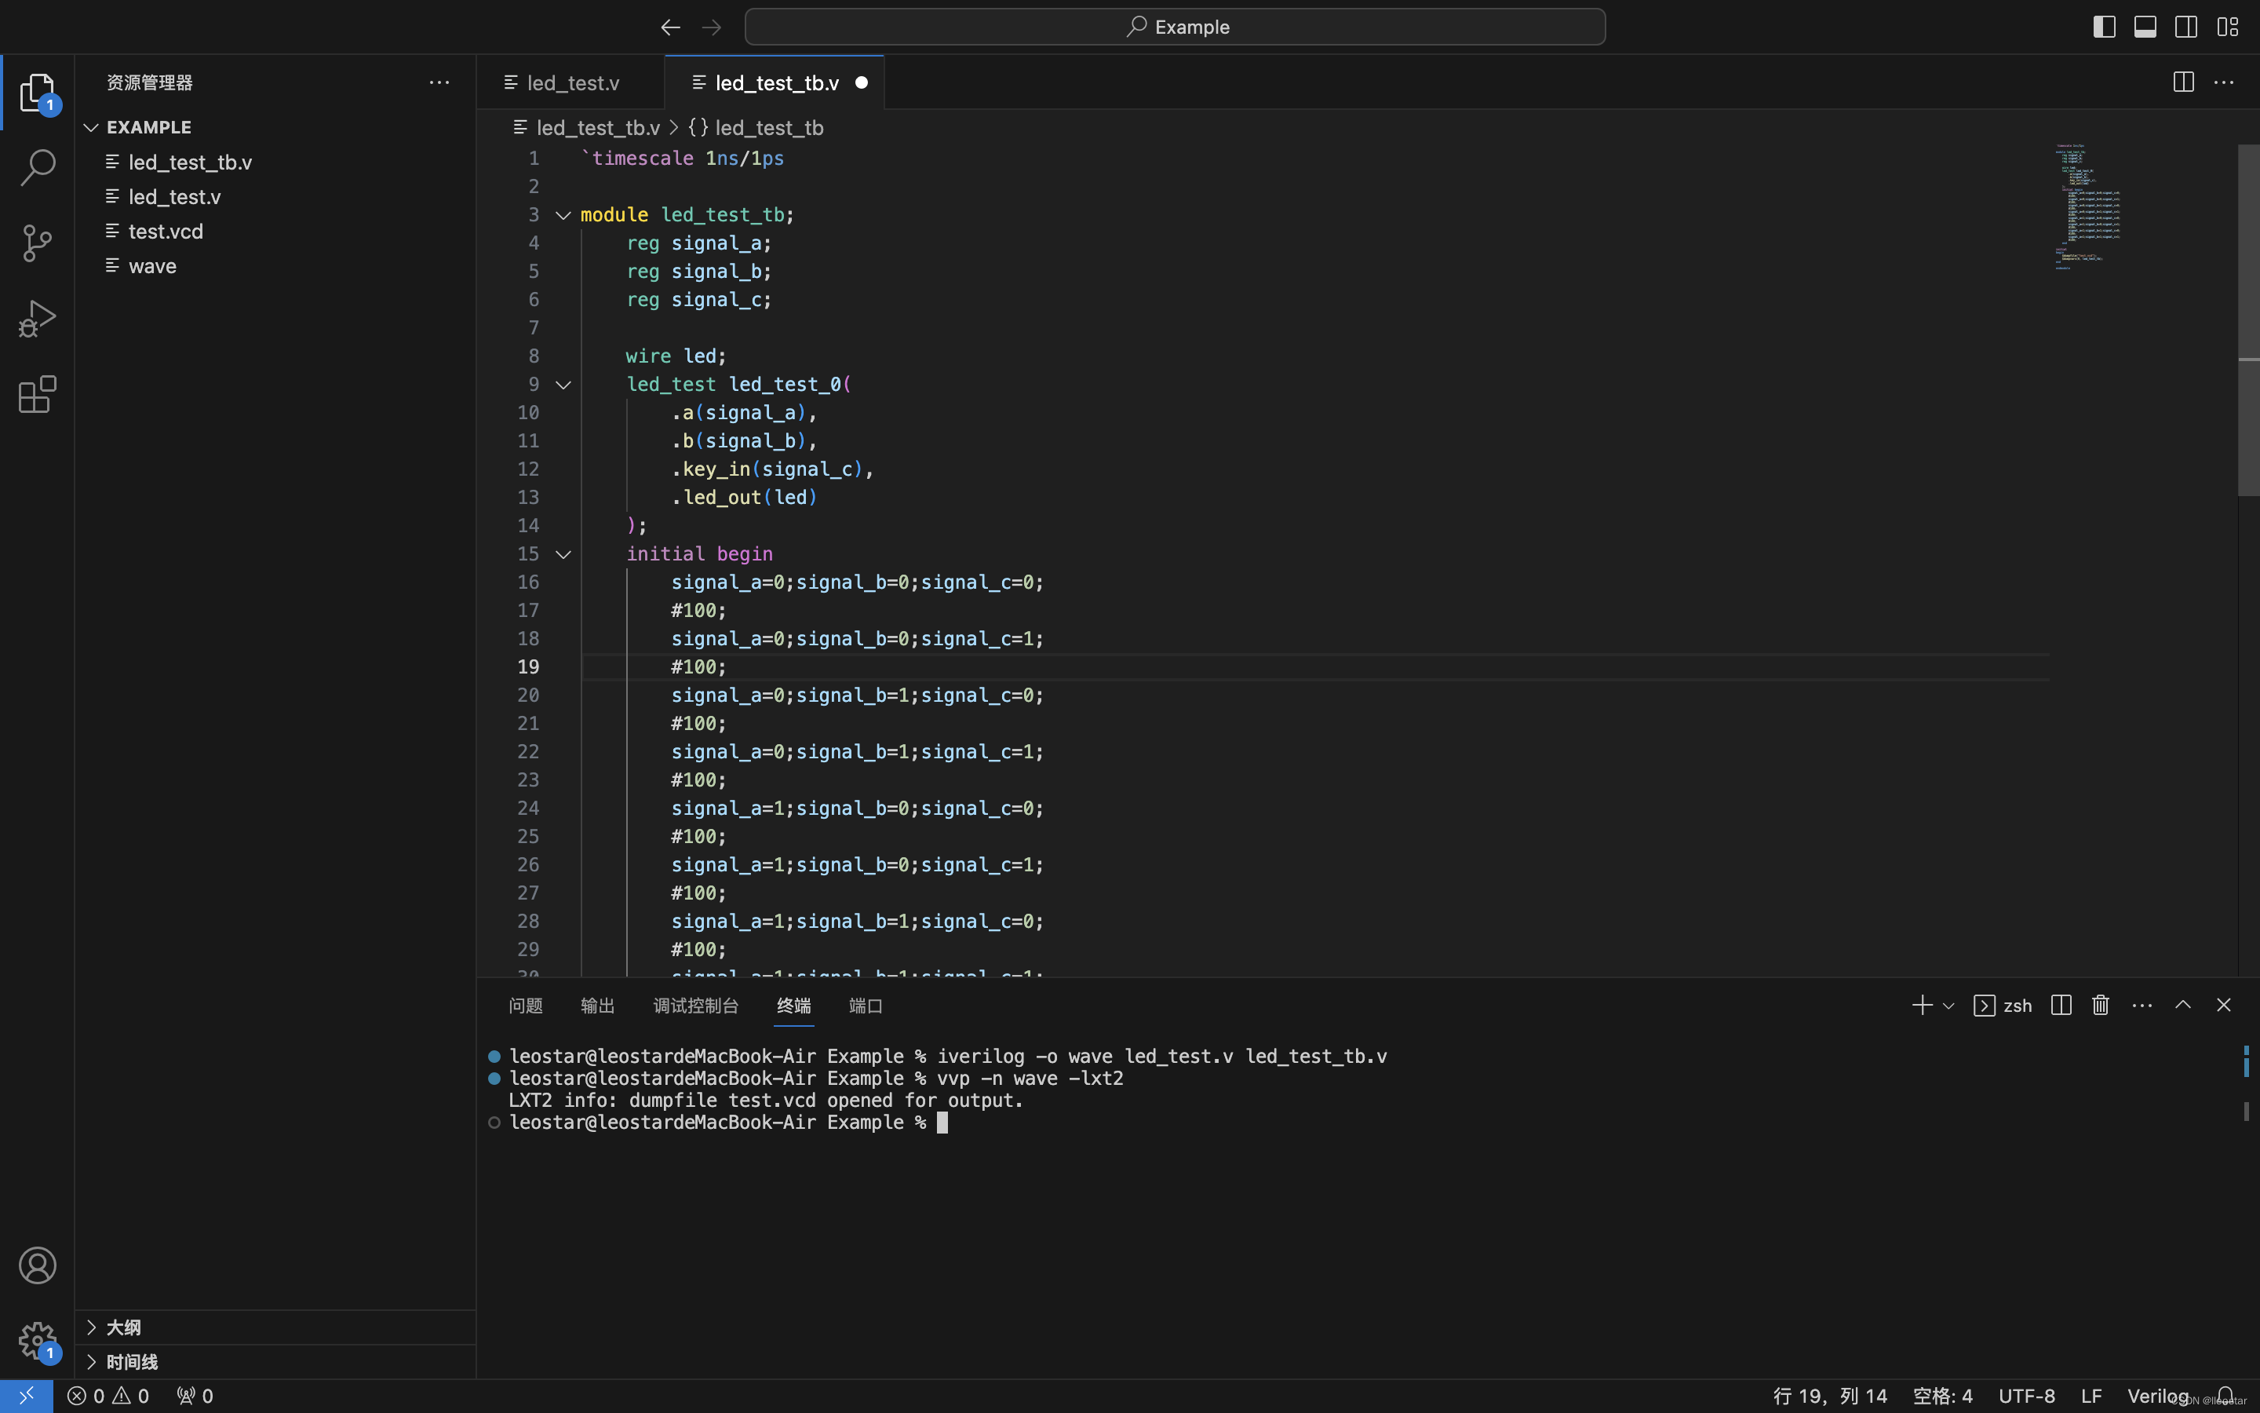The image size is (2260, 1413).
Task: Open led_test_tb.v in file explorer
Action: click(275, 162)
